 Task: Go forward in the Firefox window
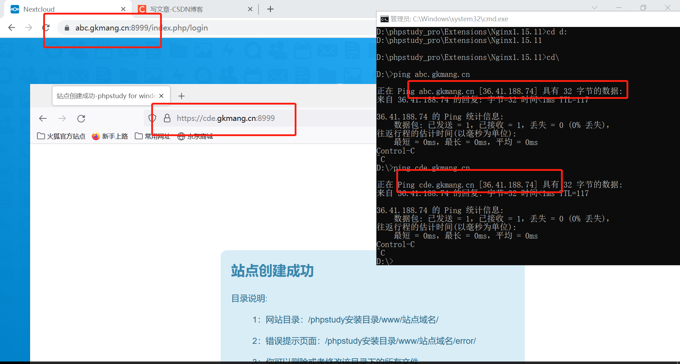(62, 118)
